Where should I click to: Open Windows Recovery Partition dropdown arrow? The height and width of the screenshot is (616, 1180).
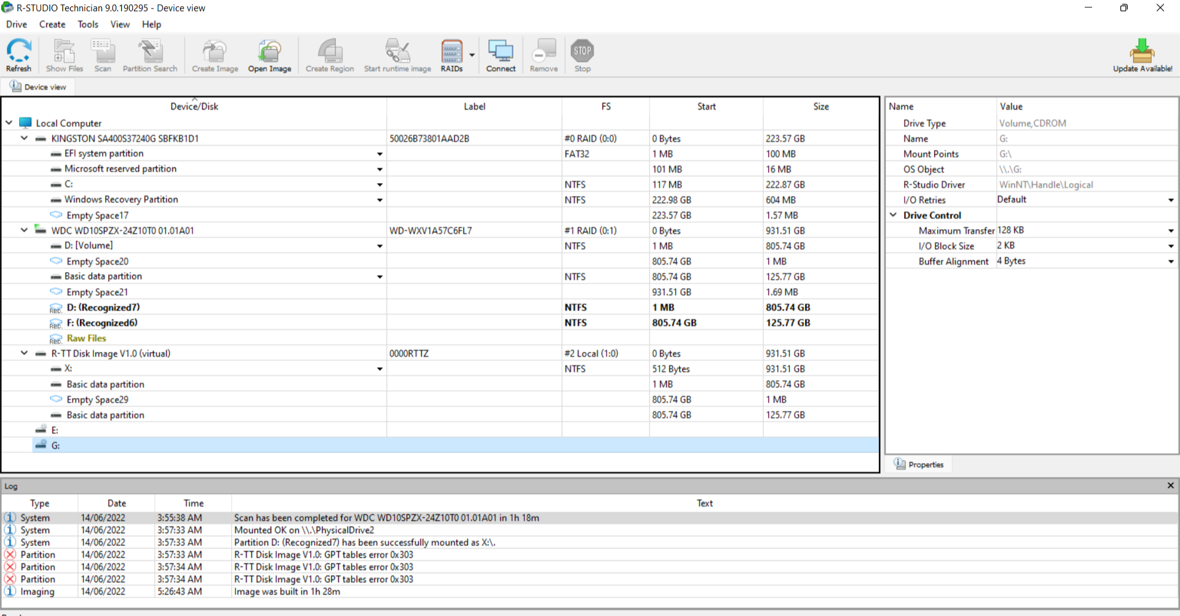(x=380, y=200)
